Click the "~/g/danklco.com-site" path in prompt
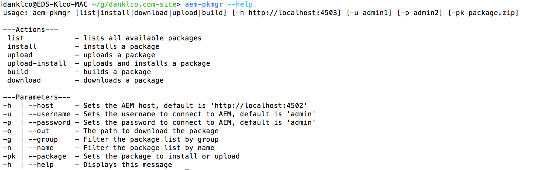 click(134, 5)
